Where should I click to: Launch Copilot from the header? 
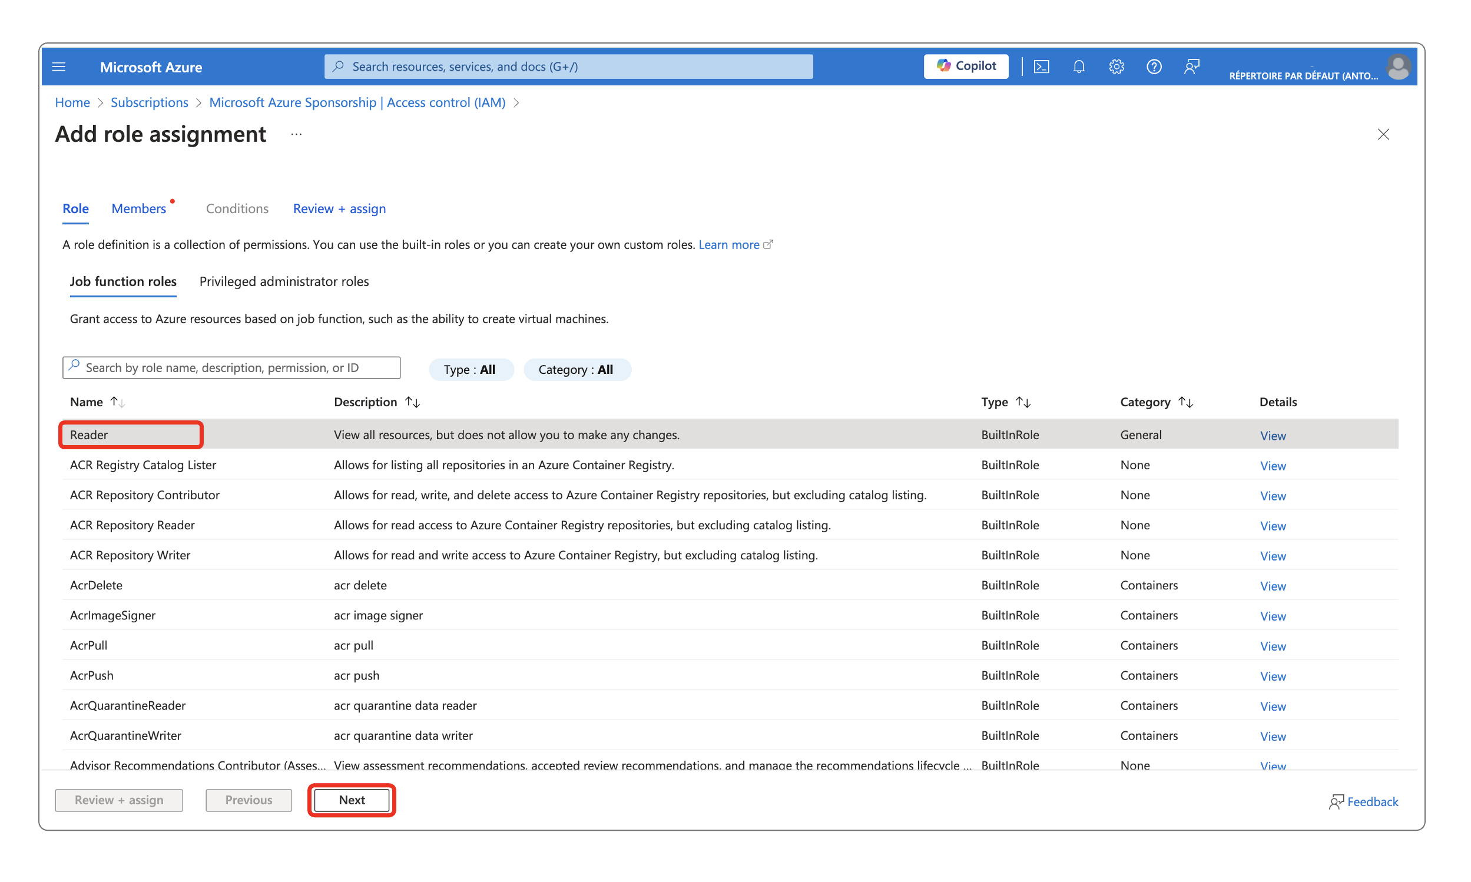point(965,66)
